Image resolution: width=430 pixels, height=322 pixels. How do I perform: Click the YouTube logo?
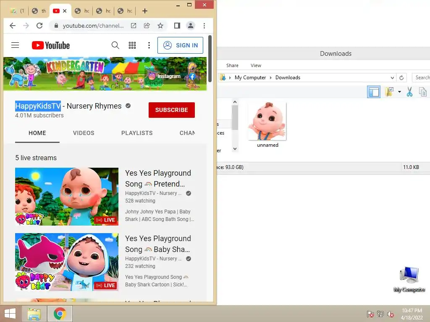point(51,45)
